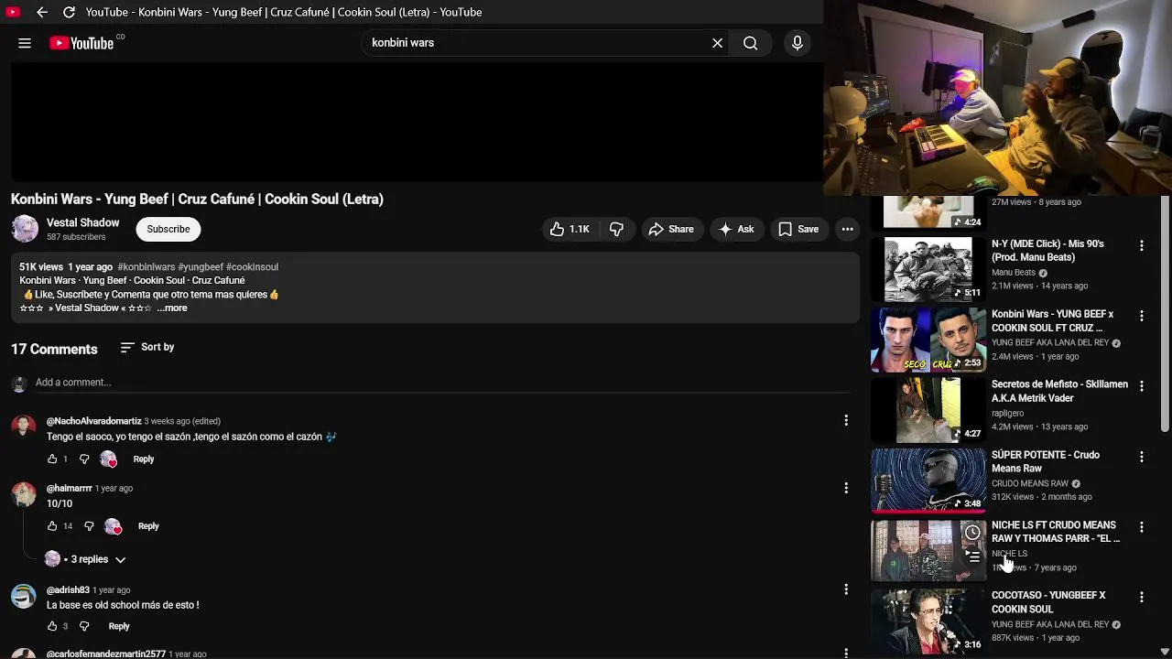Open the comments Sort by menu
This screenshot has width=1172, height=659.
coord(147,348)
